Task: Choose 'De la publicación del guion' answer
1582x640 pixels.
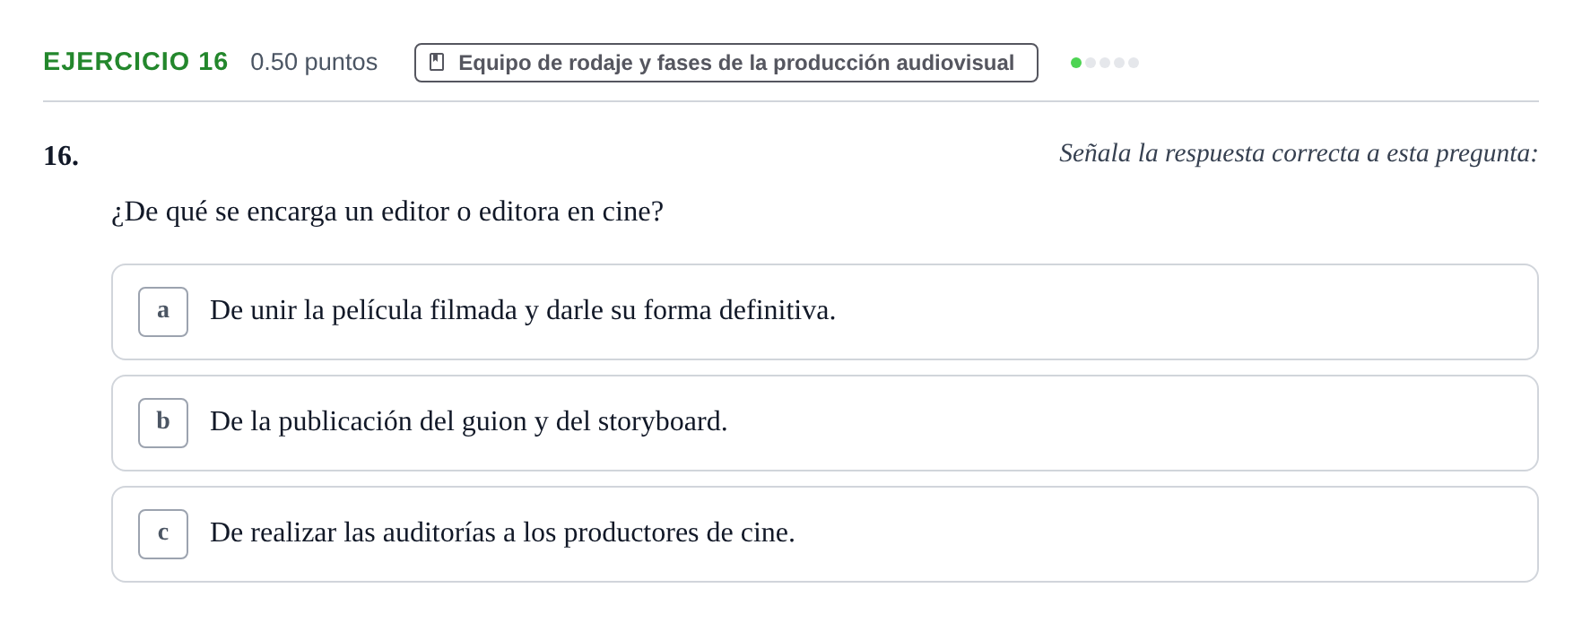Action: [825, 423]
